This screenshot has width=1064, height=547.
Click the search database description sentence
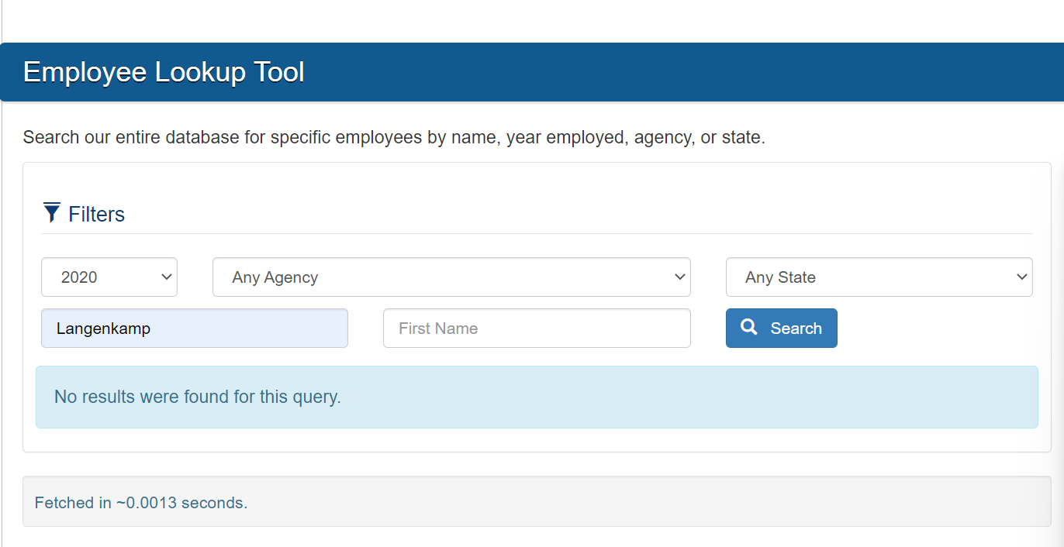(394, 138)
